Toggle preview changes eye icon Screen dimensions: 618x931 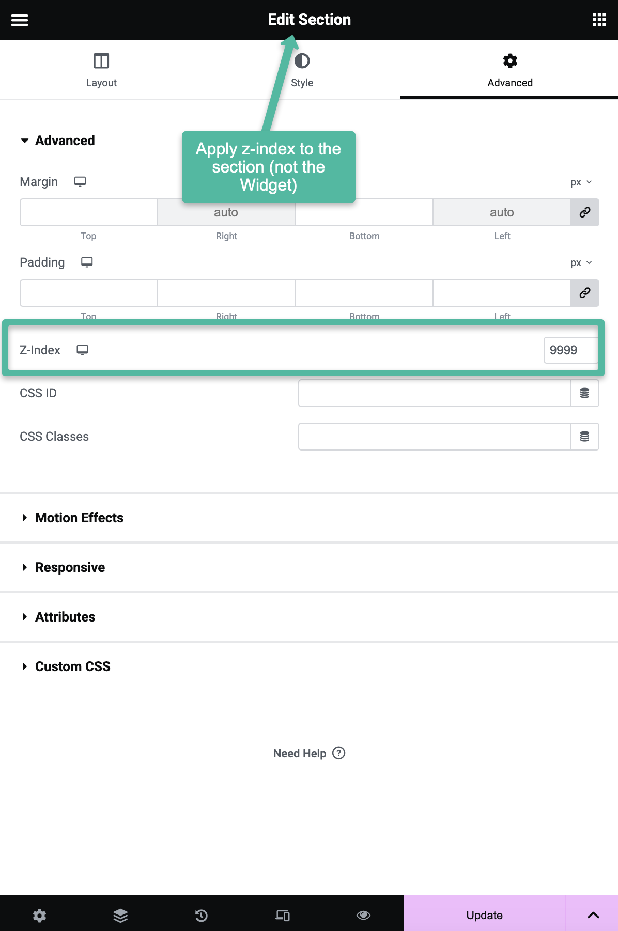point(363,916)
